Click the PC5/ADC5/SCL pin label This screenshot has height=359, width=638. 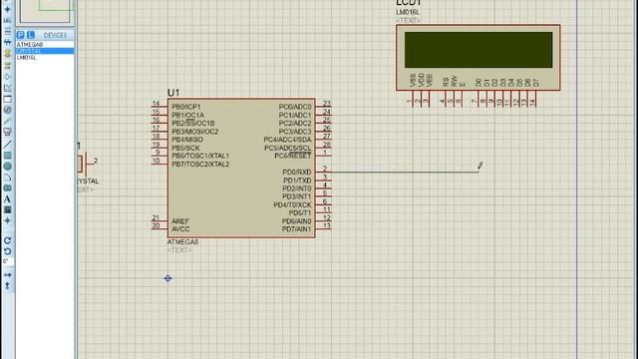tap(288, 148)
